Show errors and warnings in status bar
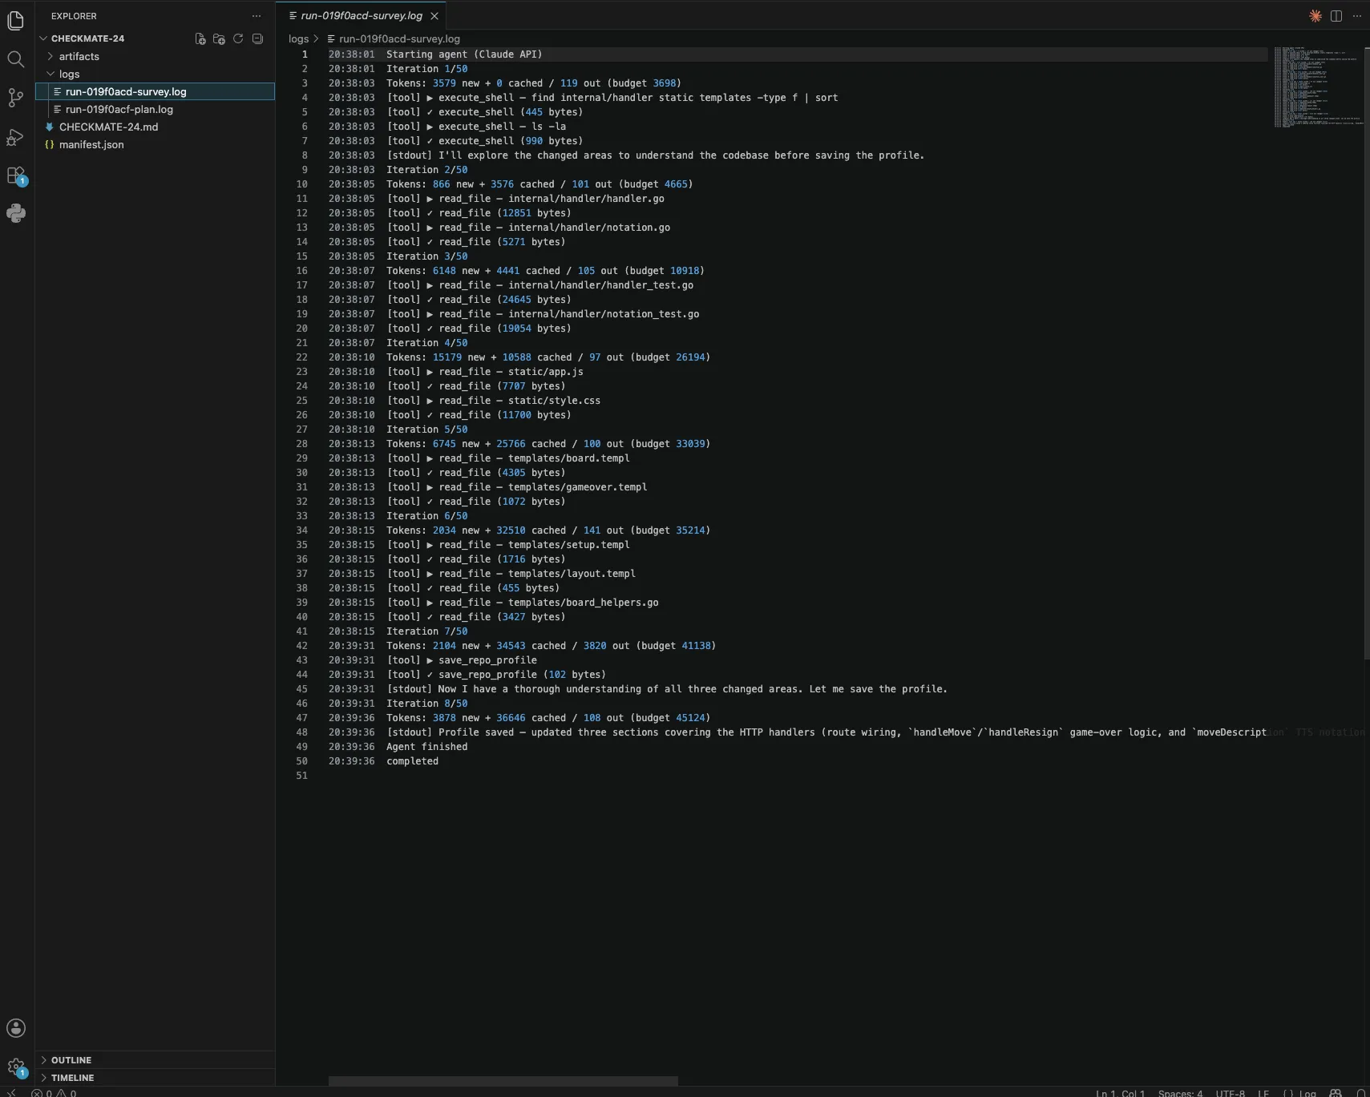Viewport: 1370px width, 1097px height. click(x=55, y=1093)
